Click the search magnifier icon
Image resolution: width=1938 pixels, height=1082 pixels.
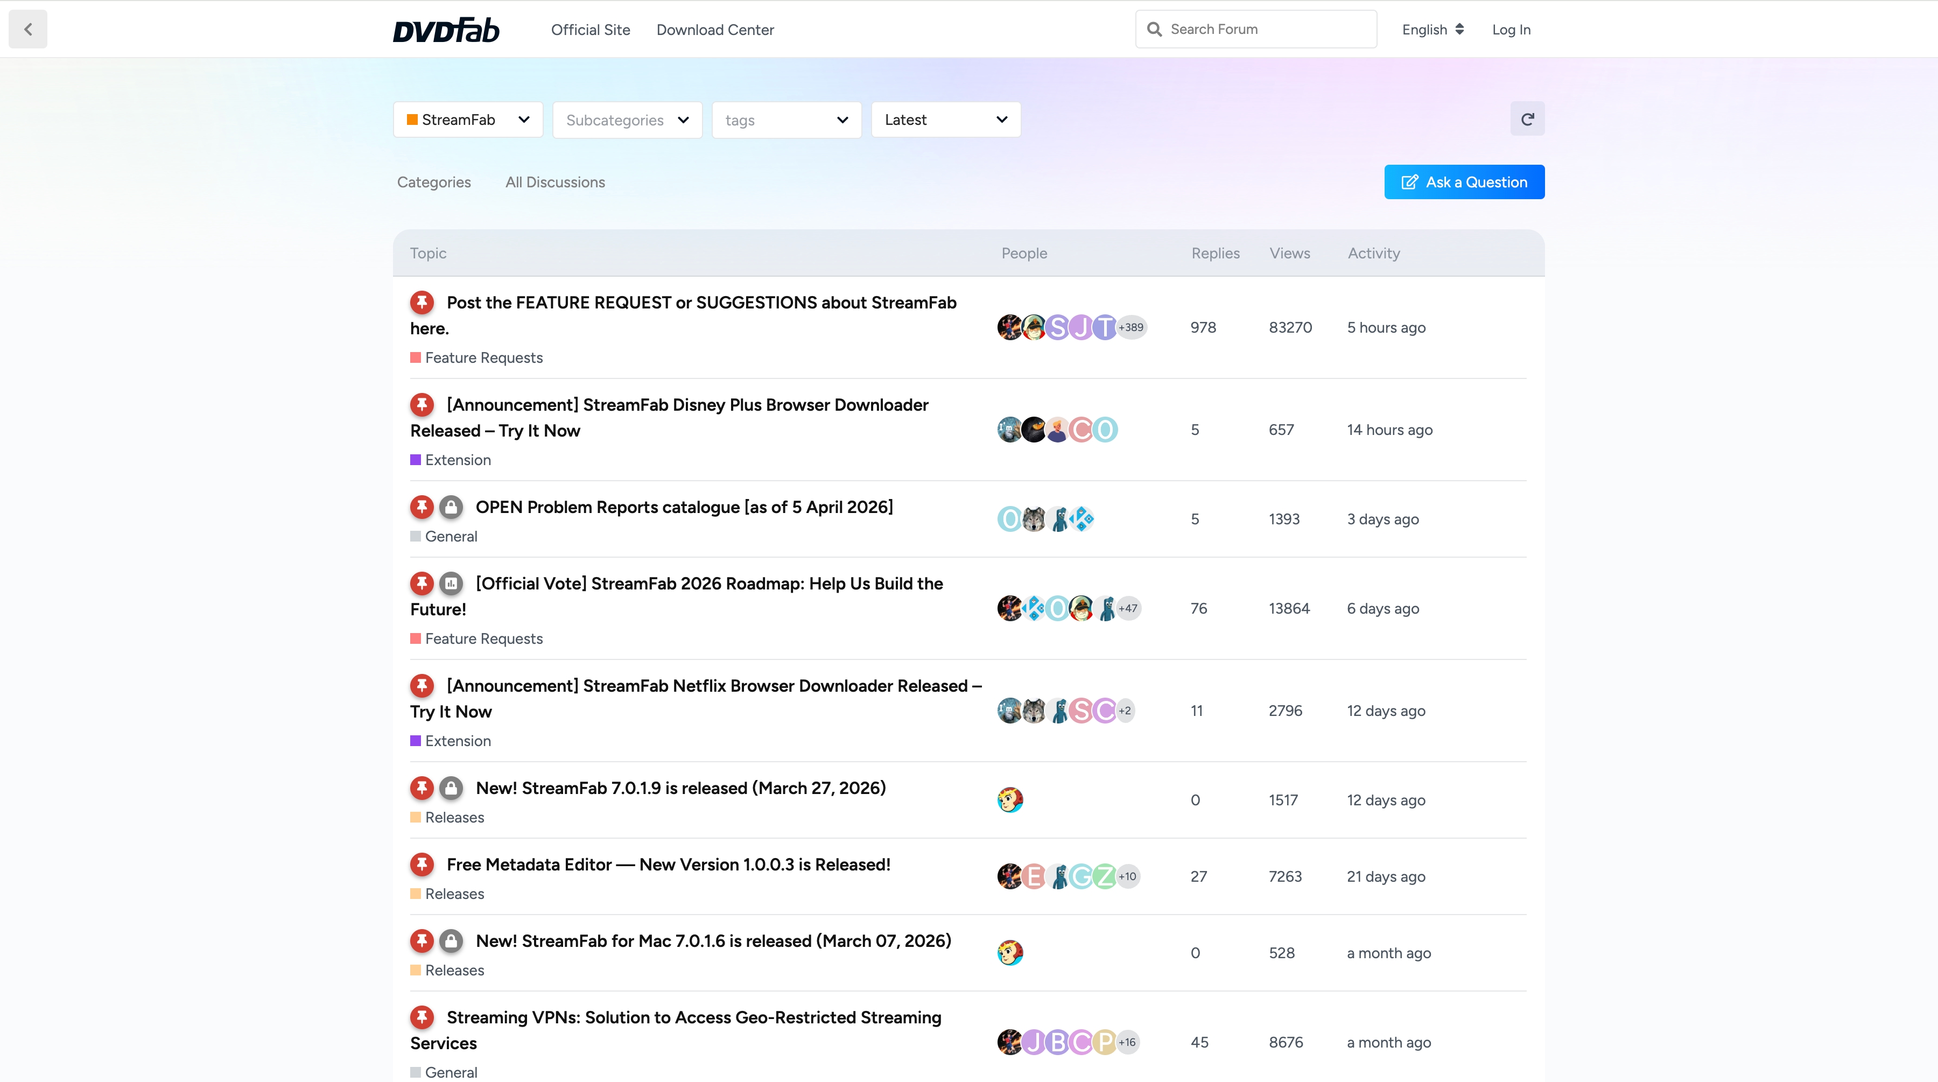pos(1154,30)
